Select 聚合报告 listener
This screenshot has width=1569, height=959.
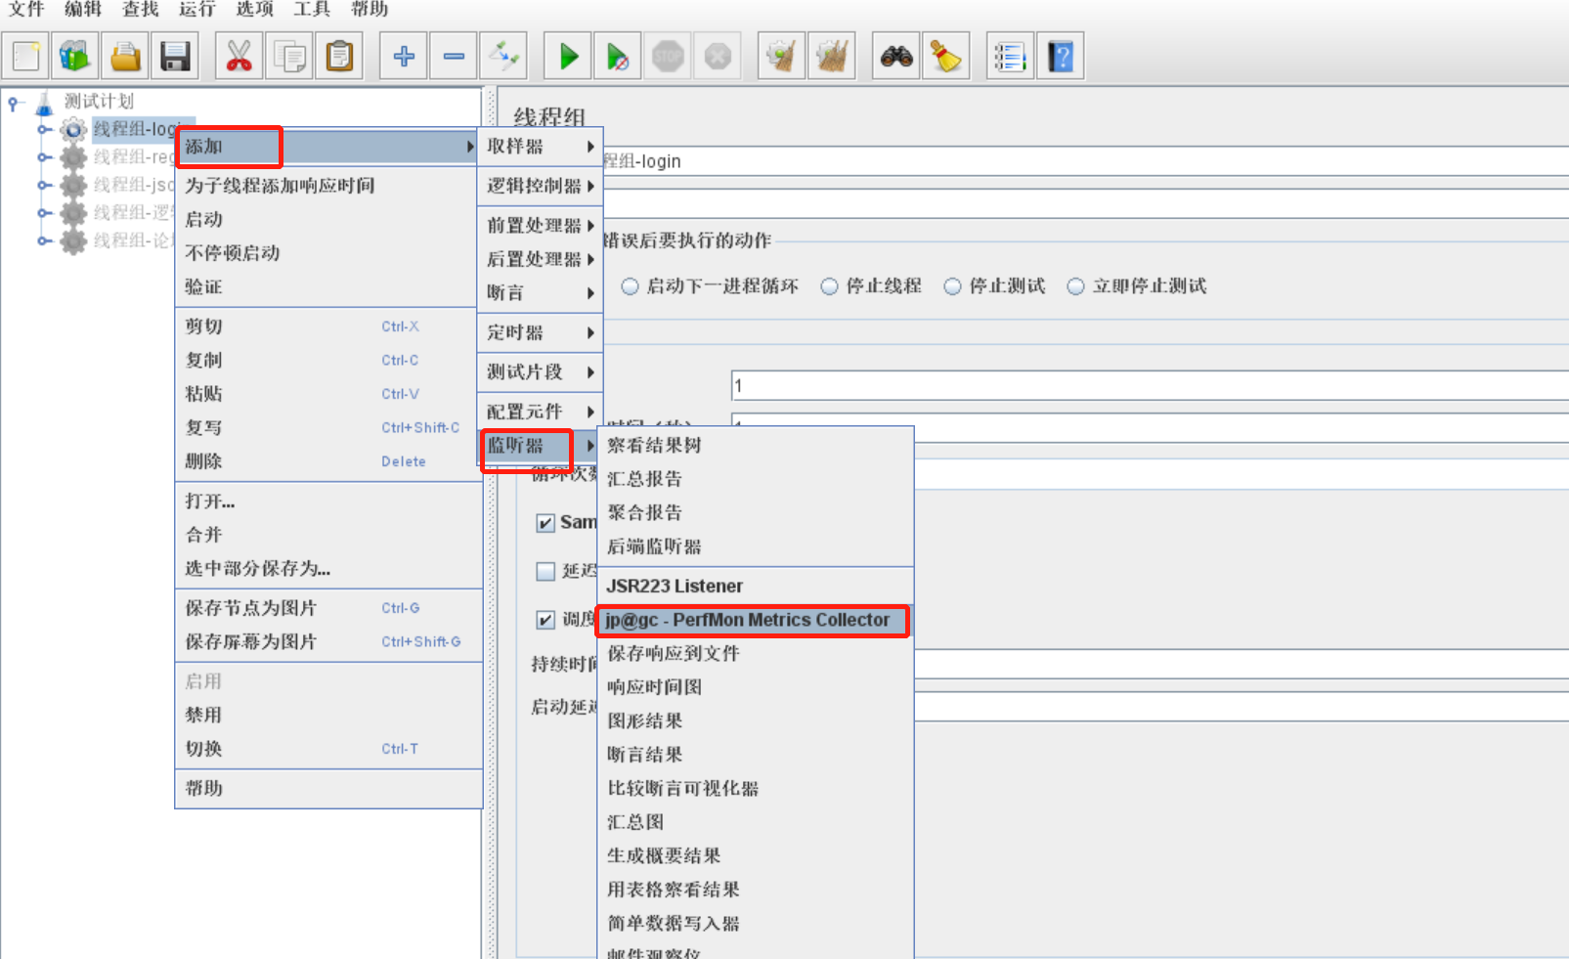click(x=755, y=513)
